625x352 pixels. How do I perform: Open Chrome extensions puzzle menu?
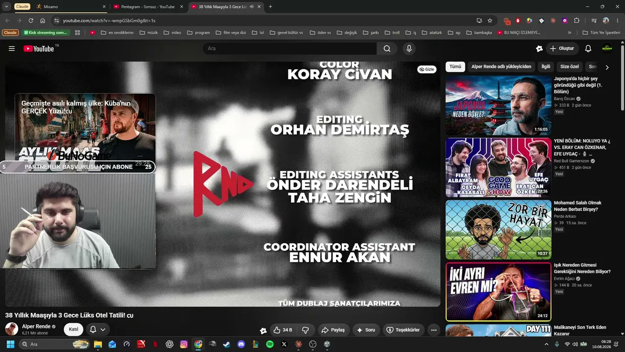577,21
